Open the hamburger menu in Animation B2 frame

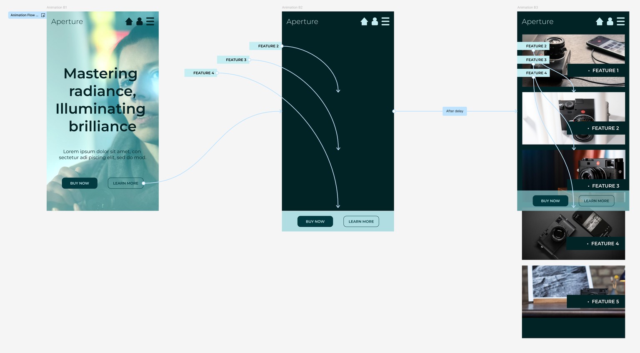point(385,21)
